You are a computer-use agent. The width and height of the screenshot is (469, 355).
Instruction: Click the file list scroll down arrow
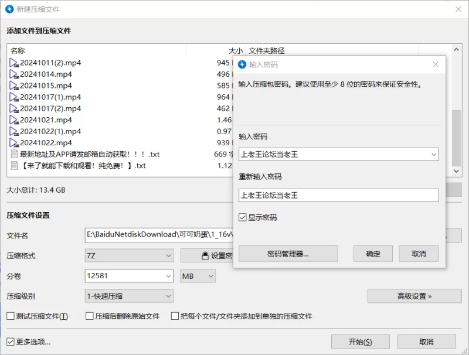pyautogui.click(x=456, y=171)
